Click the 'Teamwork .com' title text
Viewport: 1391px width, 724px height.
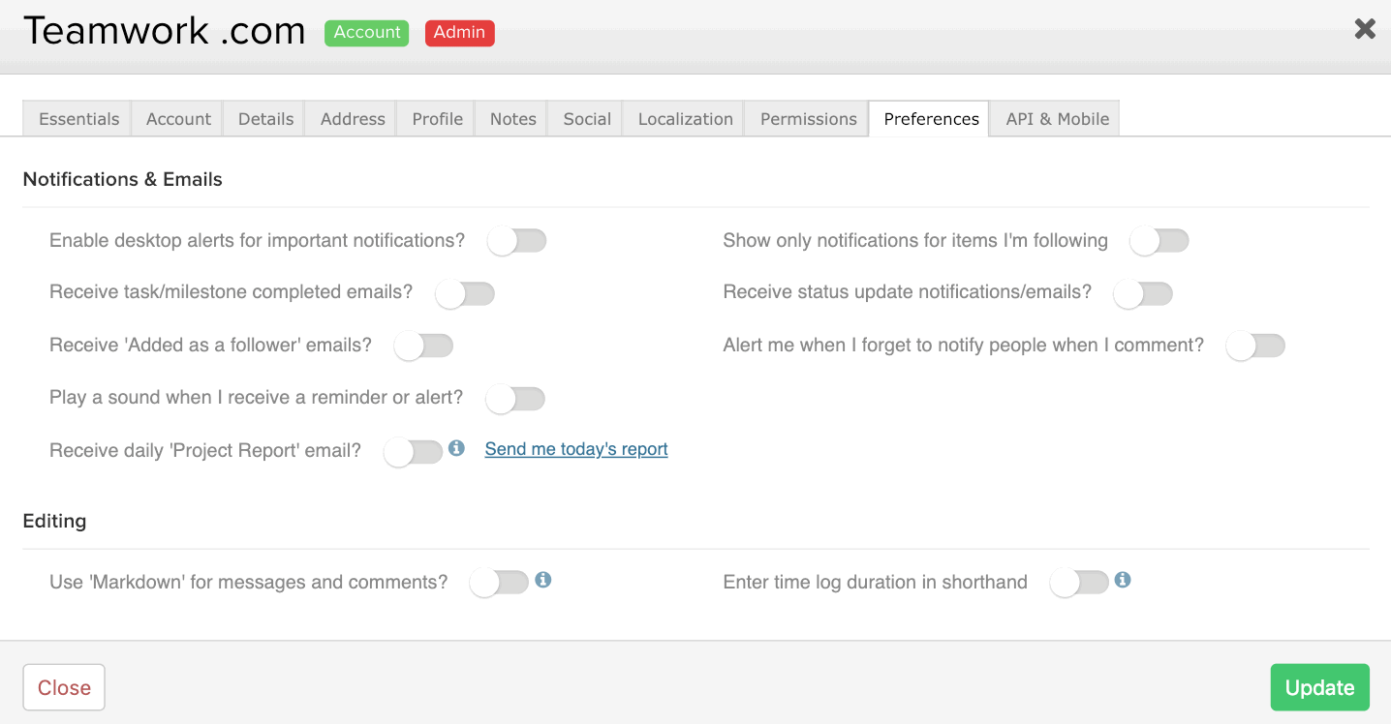(165, 31)
